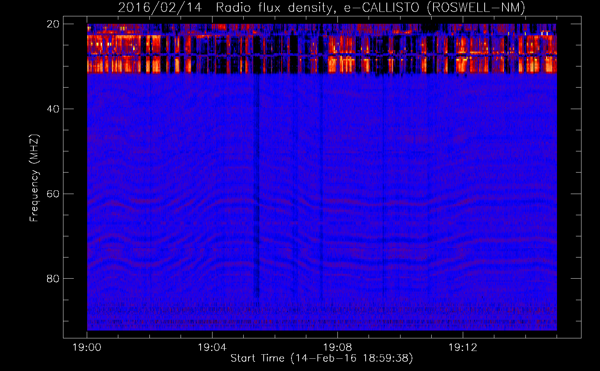Click the 'Frequency (MHZ)' axis label
The image size is (600, 371).
coord(34,178)
